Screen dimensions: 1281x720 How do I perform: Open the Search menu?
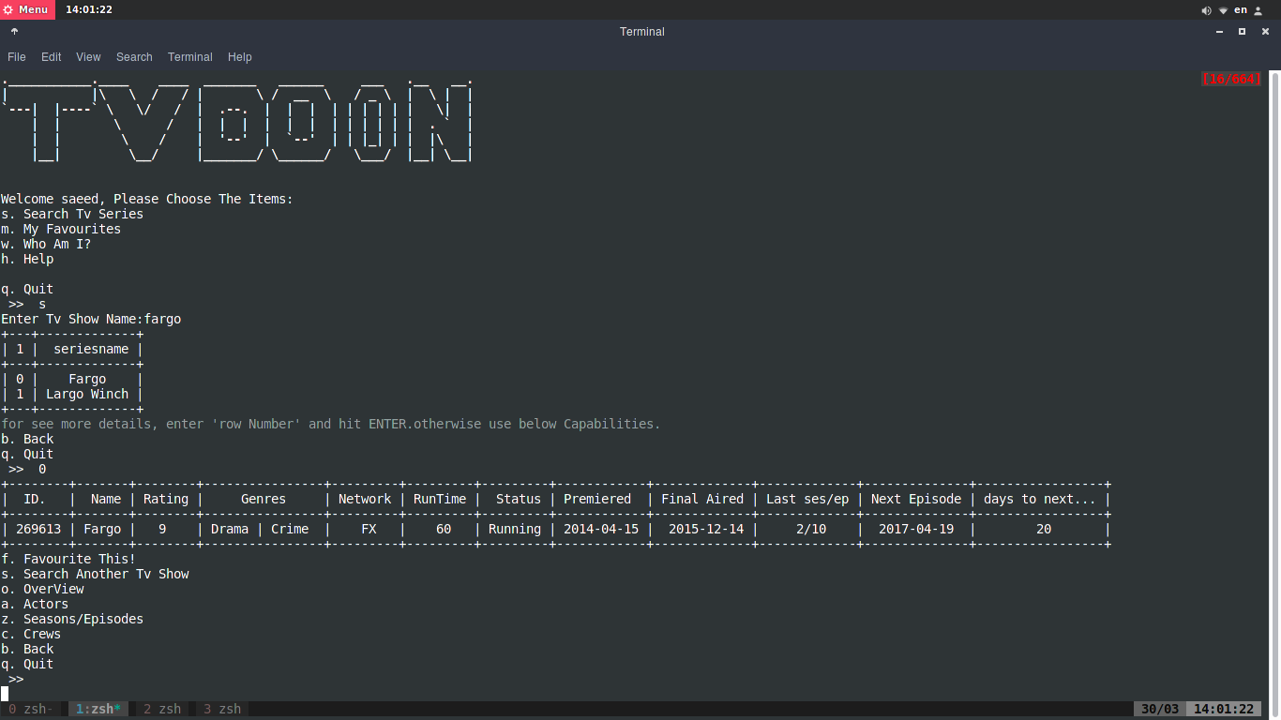[x=134, y=57]
